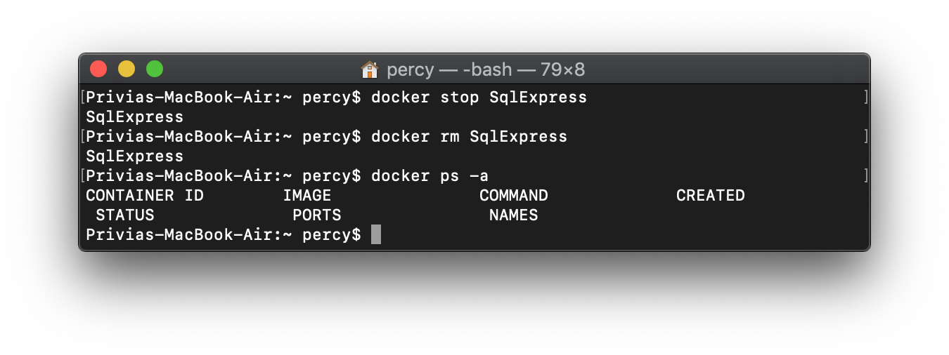Click the CREATED column header
This screenshot has height=355, width=949.
pyautogui.click(x=710, y=195)
